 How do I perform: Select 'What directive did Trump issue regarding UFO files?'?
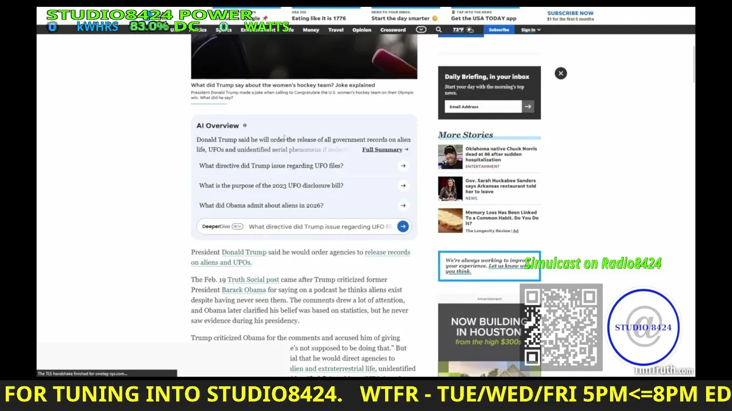click(x=271, y=166)
